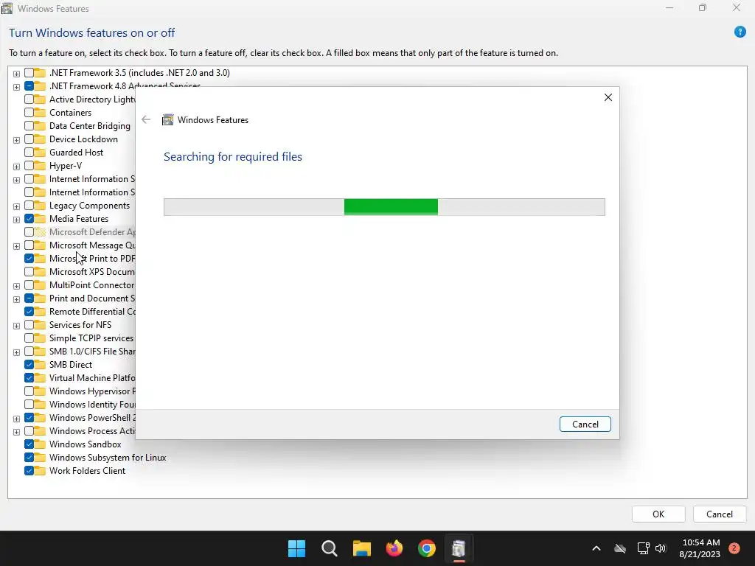The height and width of the screenshot is (566, 755).
Task: Expand the SMB 1.0/CIFS File Sharing node
Action: [16, 352]
